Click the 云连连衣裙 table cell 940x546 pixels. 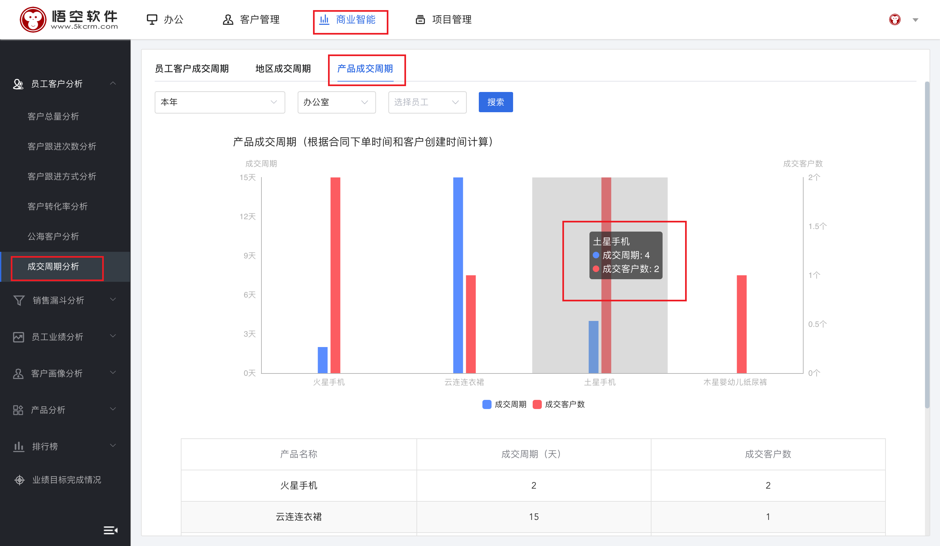pyautogui.click(x=298, y=517)
